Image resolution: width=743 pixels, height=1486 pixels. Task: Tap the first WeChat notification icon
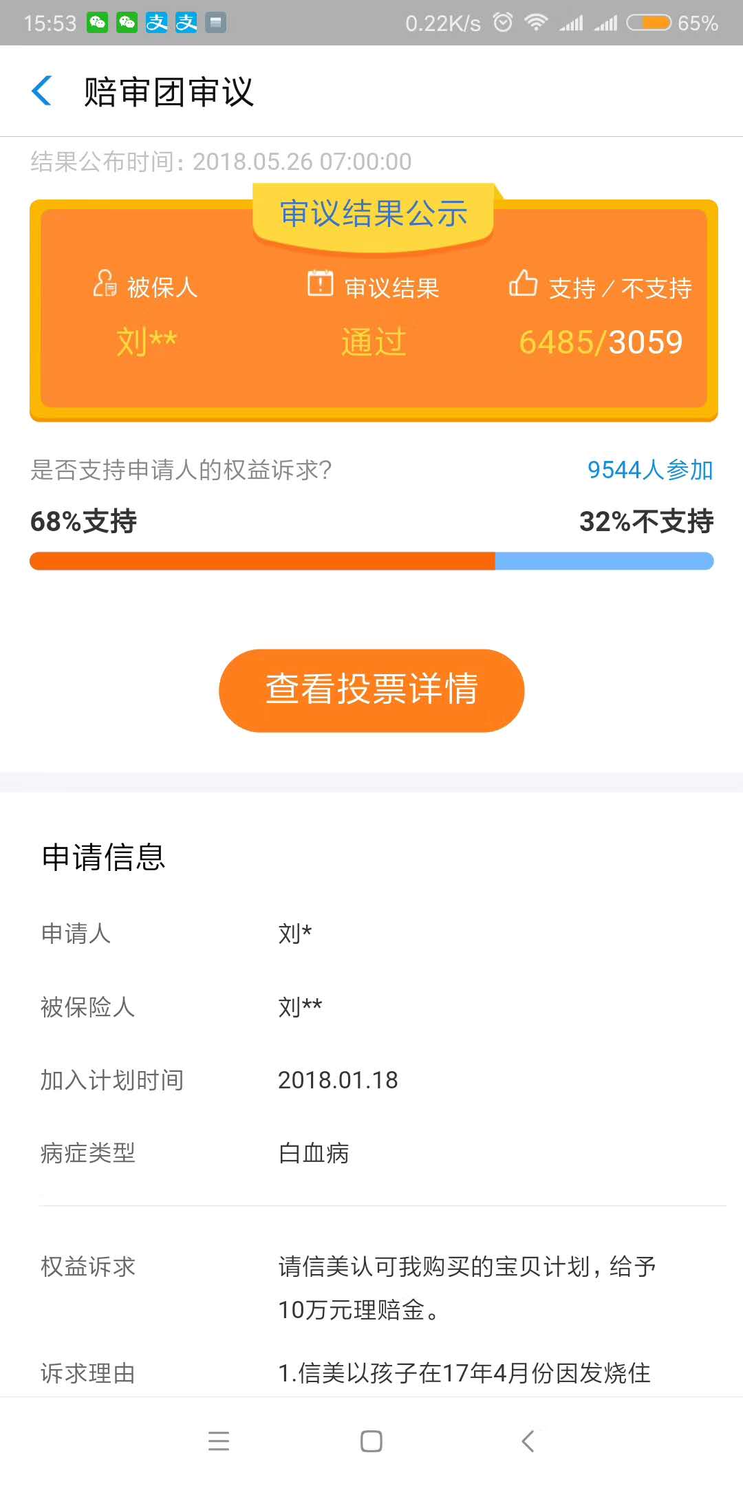pyautogui.click(x=97, y=23)
